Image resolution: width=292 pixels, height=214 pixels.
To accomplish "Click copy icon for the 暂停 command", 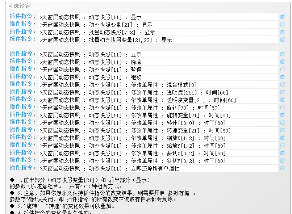I will (282, 70).
